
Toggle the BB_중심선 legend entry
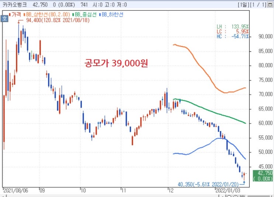click(84, 14)
